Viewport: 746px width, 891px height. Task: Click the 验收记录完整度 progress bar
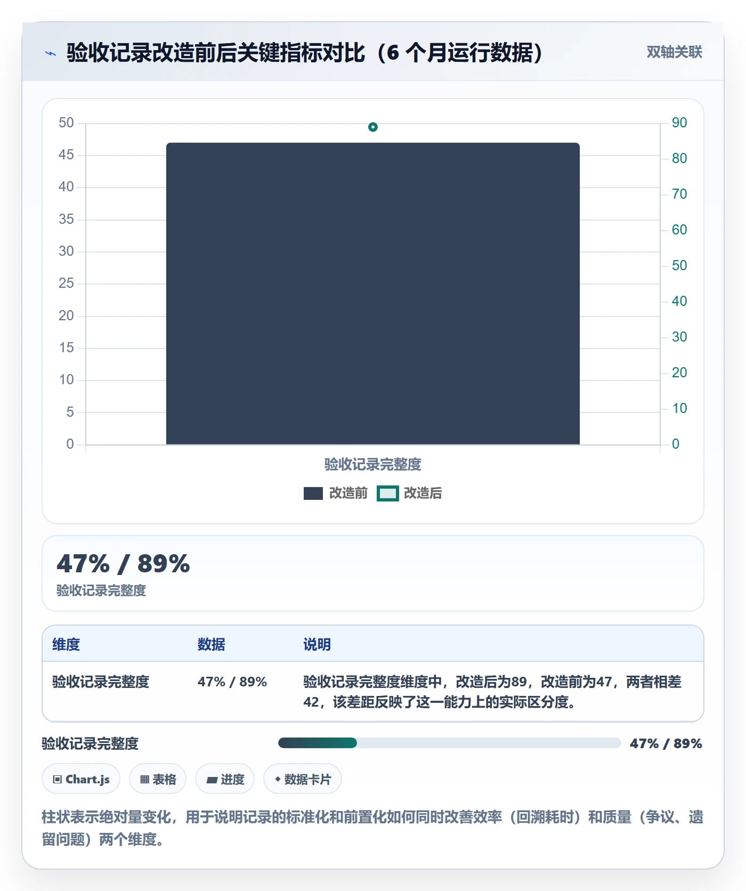449,743
